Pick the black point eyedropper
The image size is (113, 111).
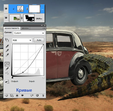click(x=7, y=46)
